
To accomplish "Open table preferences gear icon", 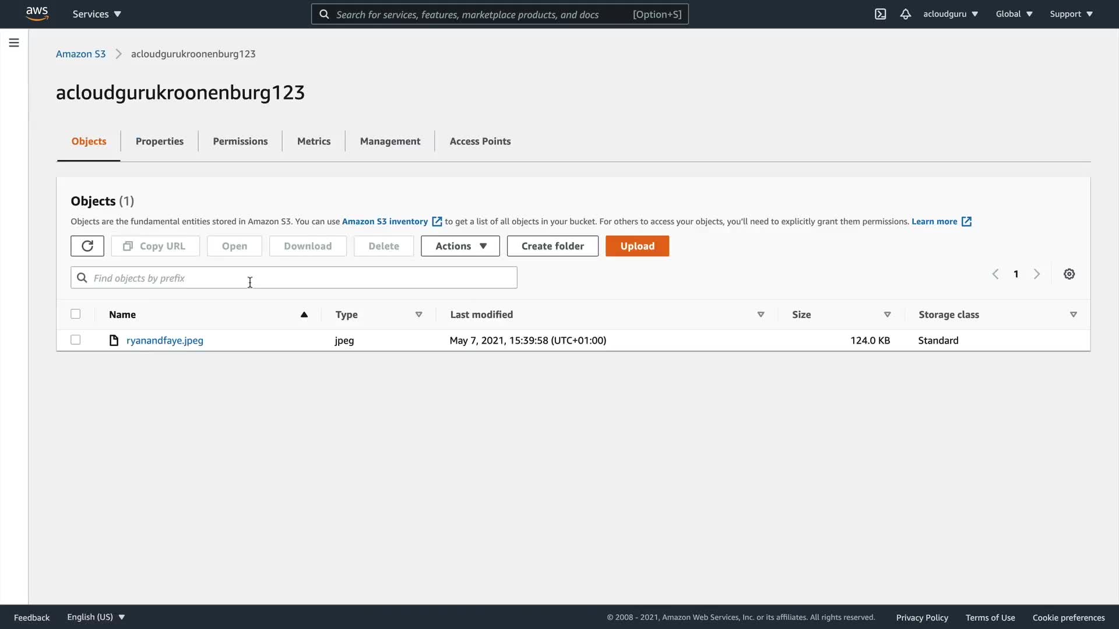I will (x=1069, y=274).
